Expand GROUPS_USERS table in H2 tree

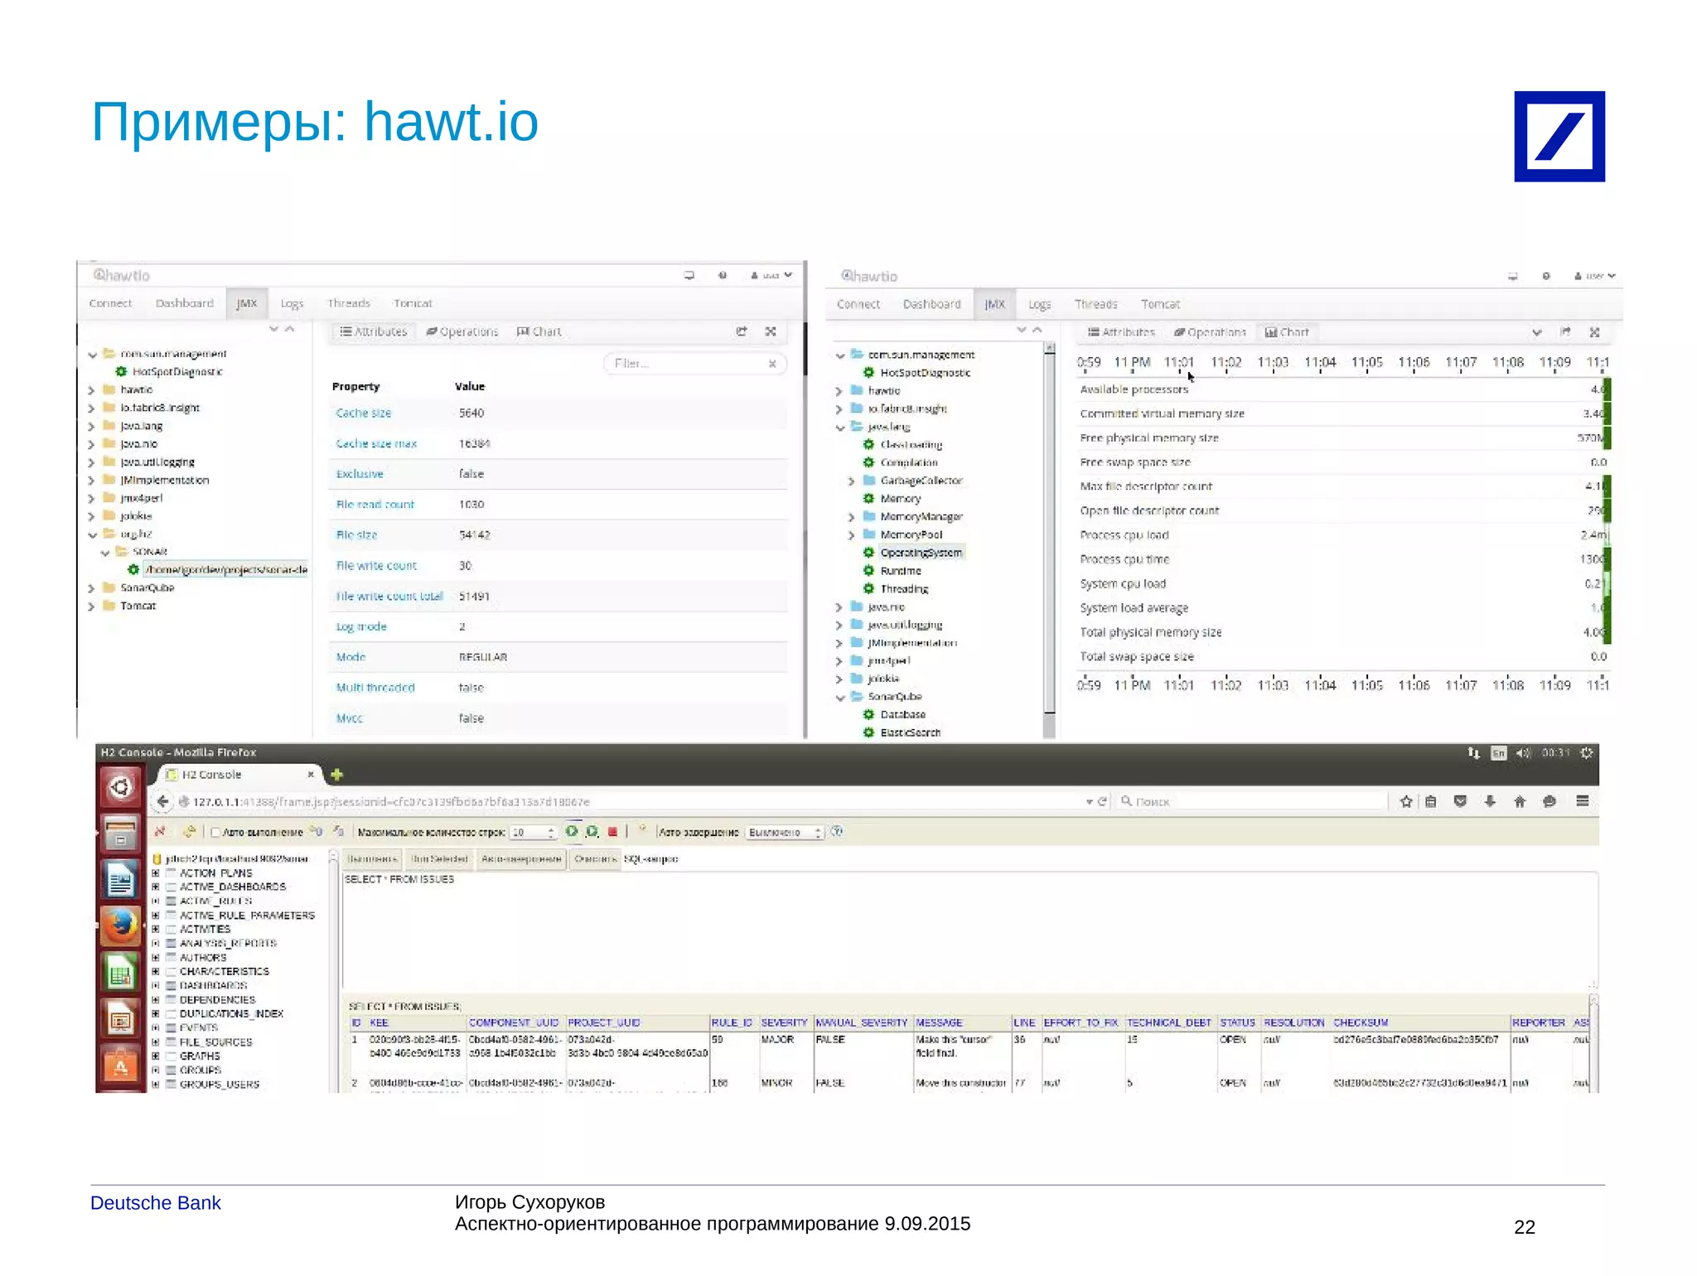pyautogui.click(x=155, y=1084)
